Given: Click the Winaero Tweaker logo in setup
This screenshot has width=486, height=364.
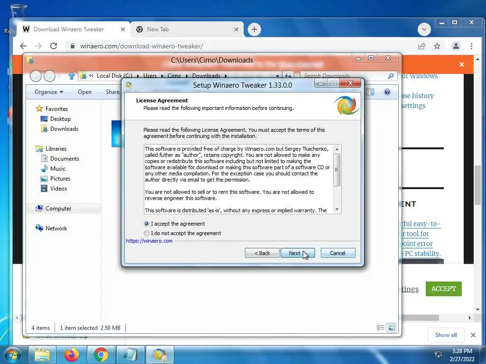Looking at the screenshot, I should (x=346, y=106).
